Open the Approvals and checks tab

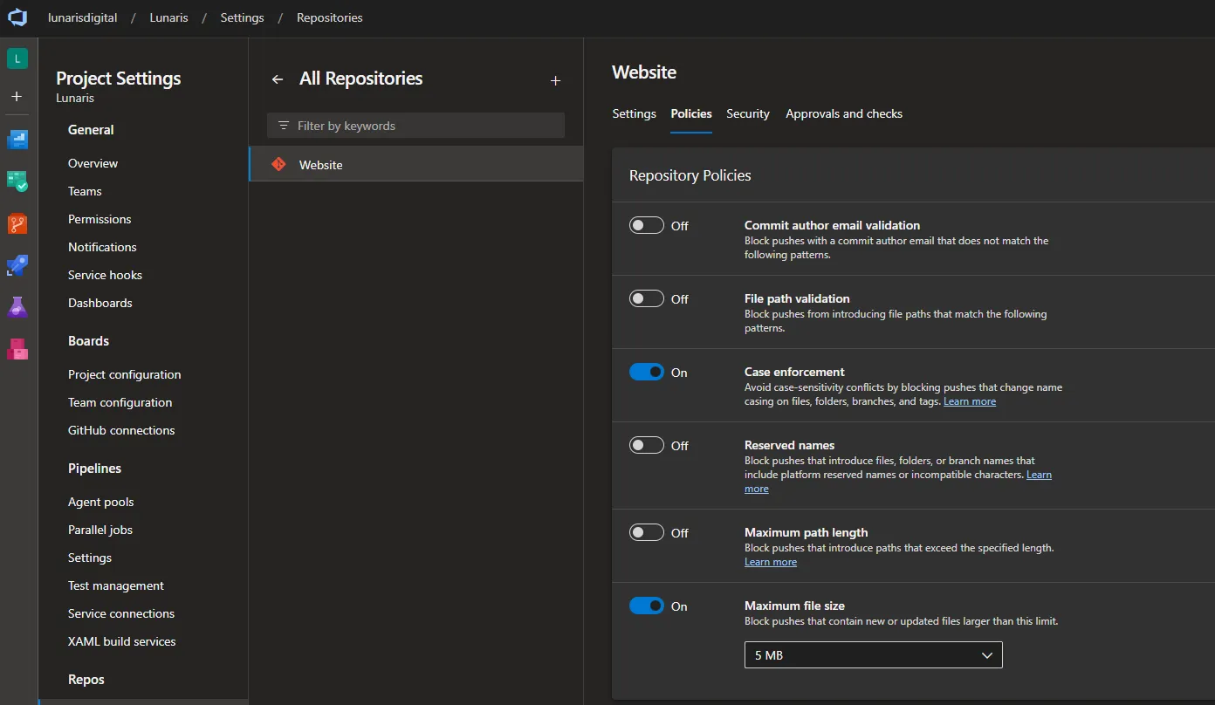843,113
